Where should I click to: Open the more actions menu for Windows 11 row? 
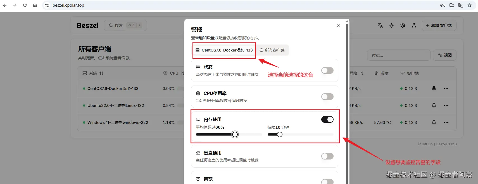(x=446, y=122)
